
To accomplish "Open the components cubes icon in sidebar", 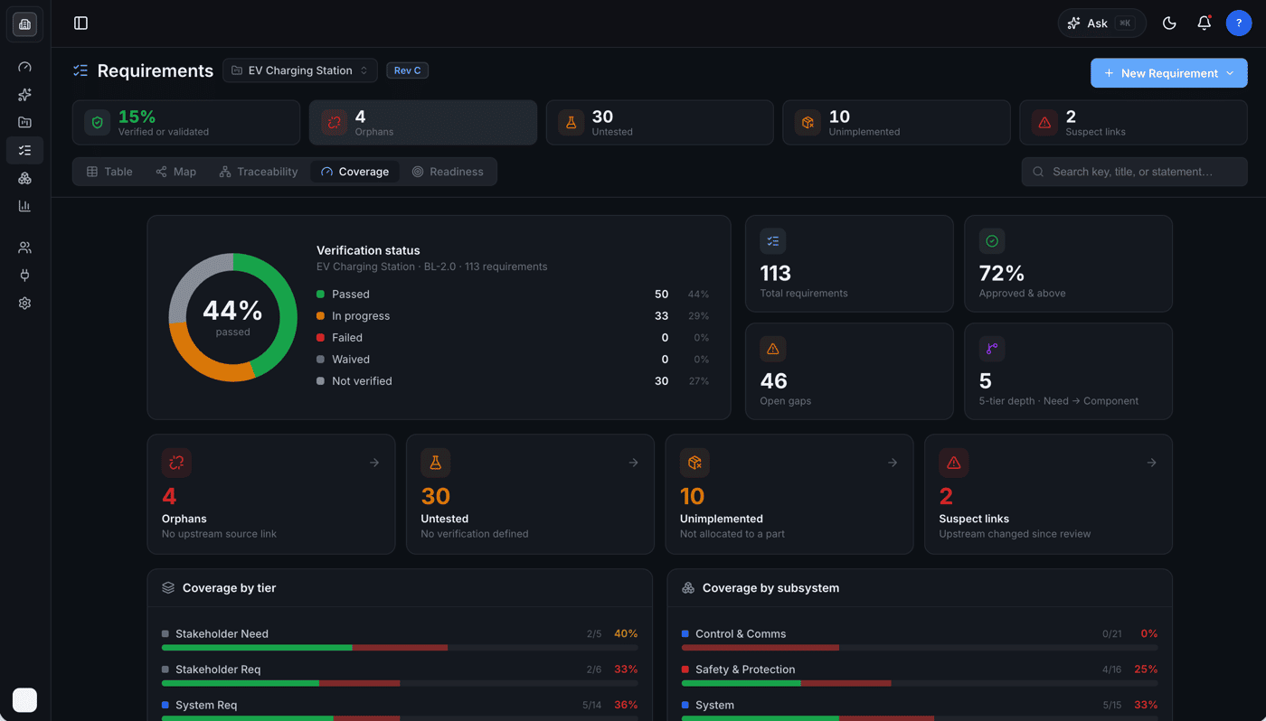I will [x=24, y=178].
